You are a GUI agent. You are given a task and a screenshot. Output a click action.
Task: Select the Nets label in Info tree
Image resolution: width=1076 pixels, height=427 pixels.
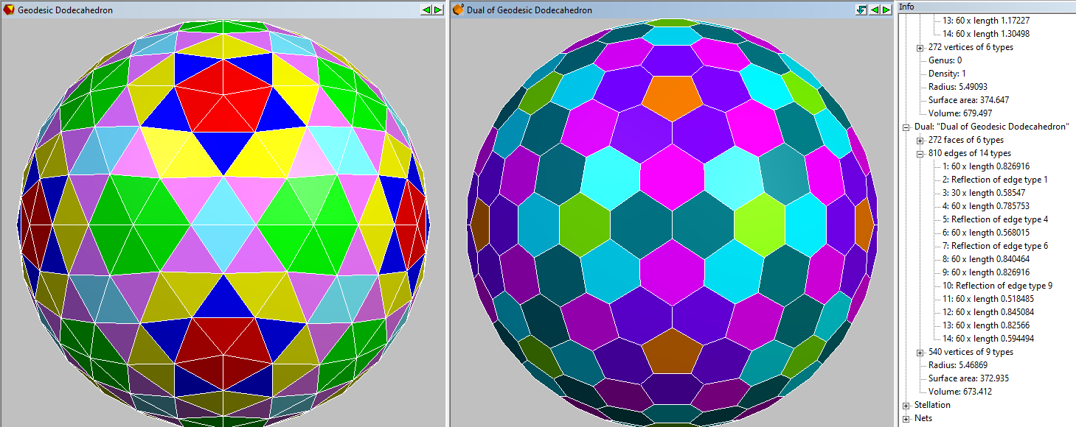coord(923,418)
